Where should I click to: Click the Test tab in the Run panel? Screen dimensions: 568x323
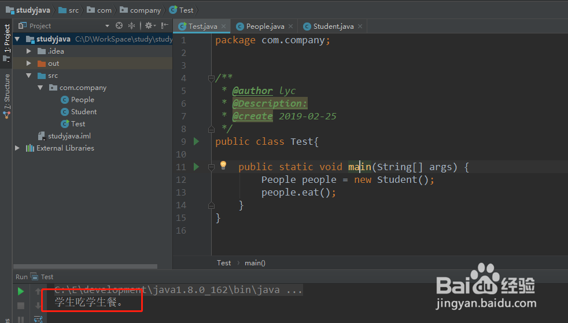click(x=42, y=277)
